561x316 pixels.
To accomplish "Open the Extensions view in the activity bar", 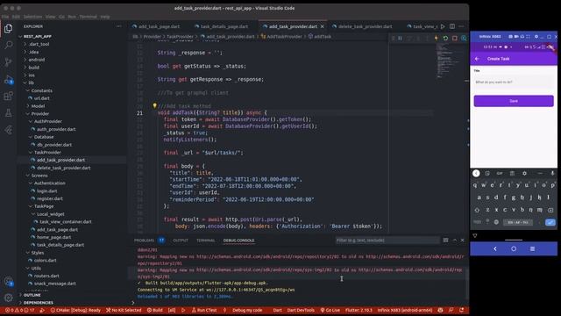I will (8, 96).
